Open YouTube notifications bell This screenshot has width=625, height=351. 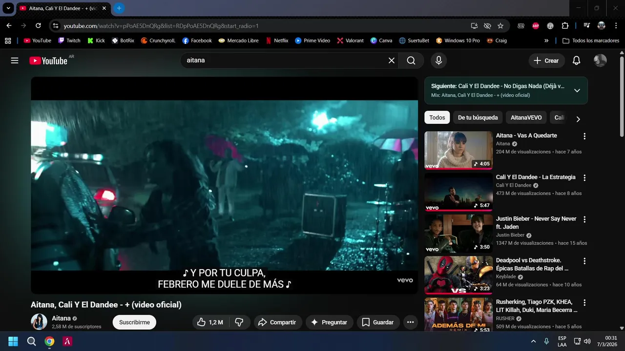click(577, 60)
